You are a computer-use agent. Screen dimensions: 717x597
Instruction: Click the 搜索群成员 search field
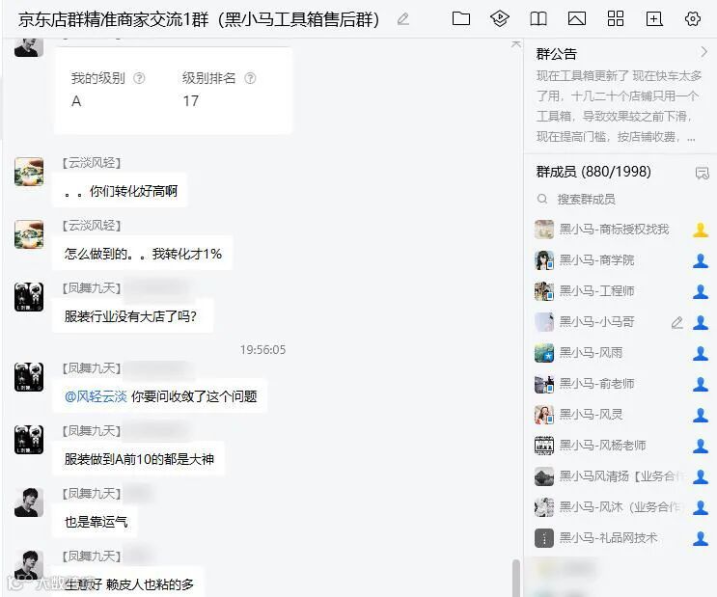point(620,199)
